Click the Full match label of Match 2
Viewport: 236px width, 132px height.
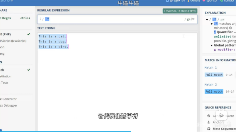coord(214,91)
